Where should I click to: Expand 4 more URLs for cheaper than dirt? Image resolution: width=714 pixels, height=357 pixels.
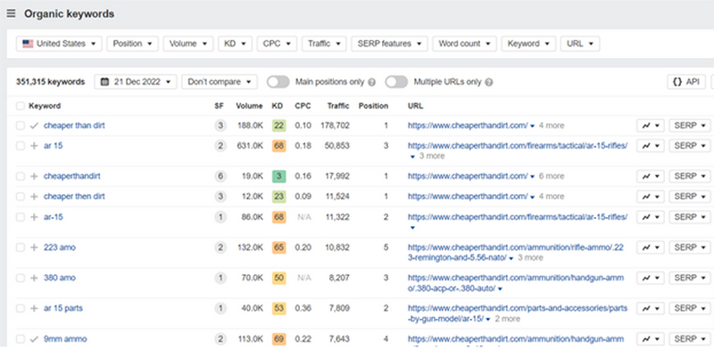click(547, 126)
